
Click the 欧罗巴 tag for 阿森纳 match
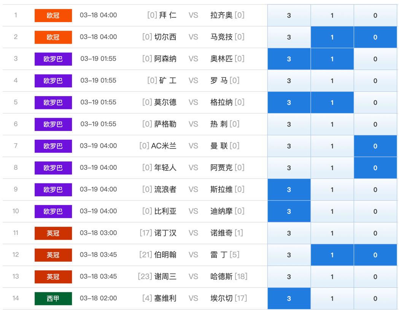tap(53, 59)
